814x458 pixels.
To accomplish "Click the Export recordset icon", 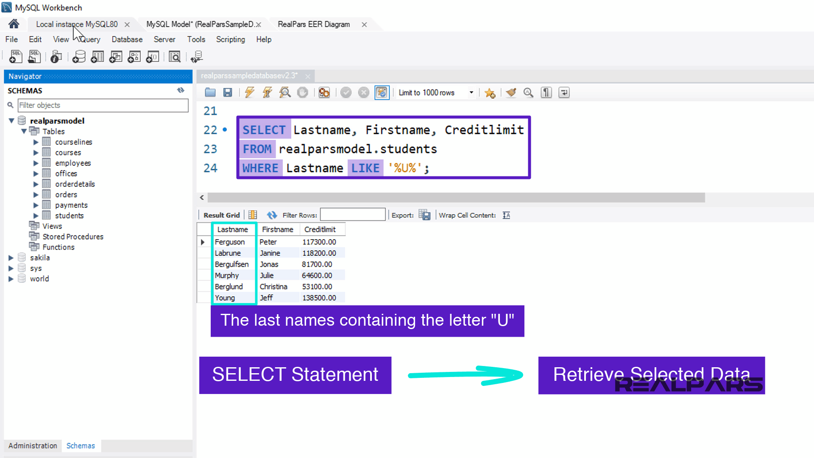I will (424, 215).
